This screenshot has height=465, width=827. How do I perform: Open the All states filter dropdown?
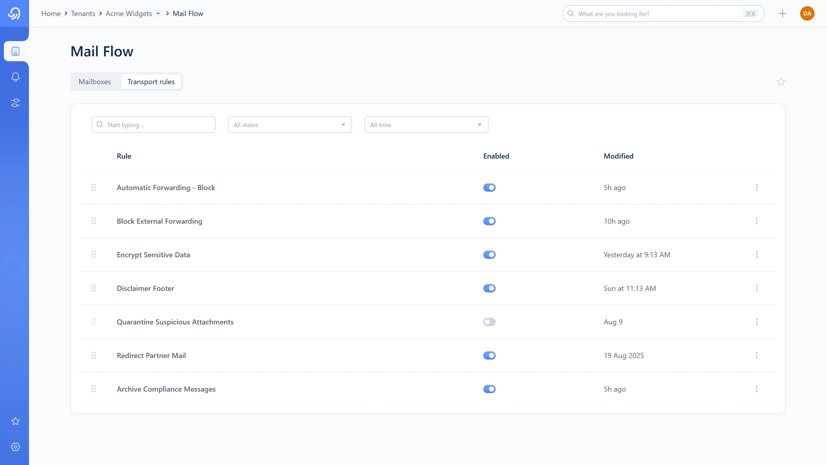tap(290, 125)
